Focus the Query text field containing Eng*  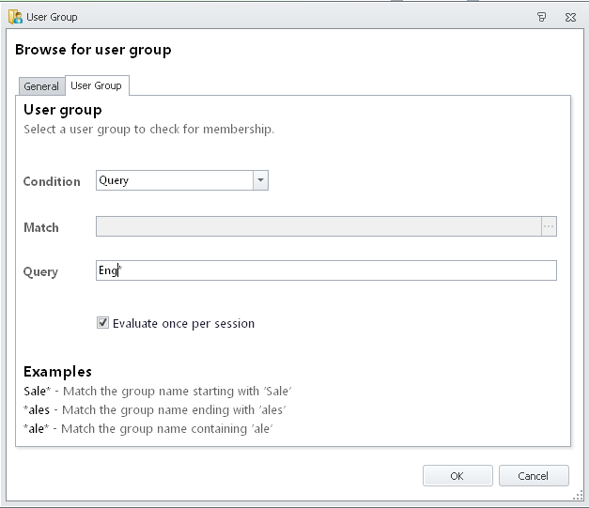326,270
